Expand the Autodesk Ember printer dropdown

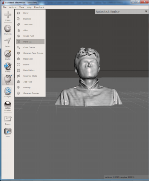tap(122, 12)
